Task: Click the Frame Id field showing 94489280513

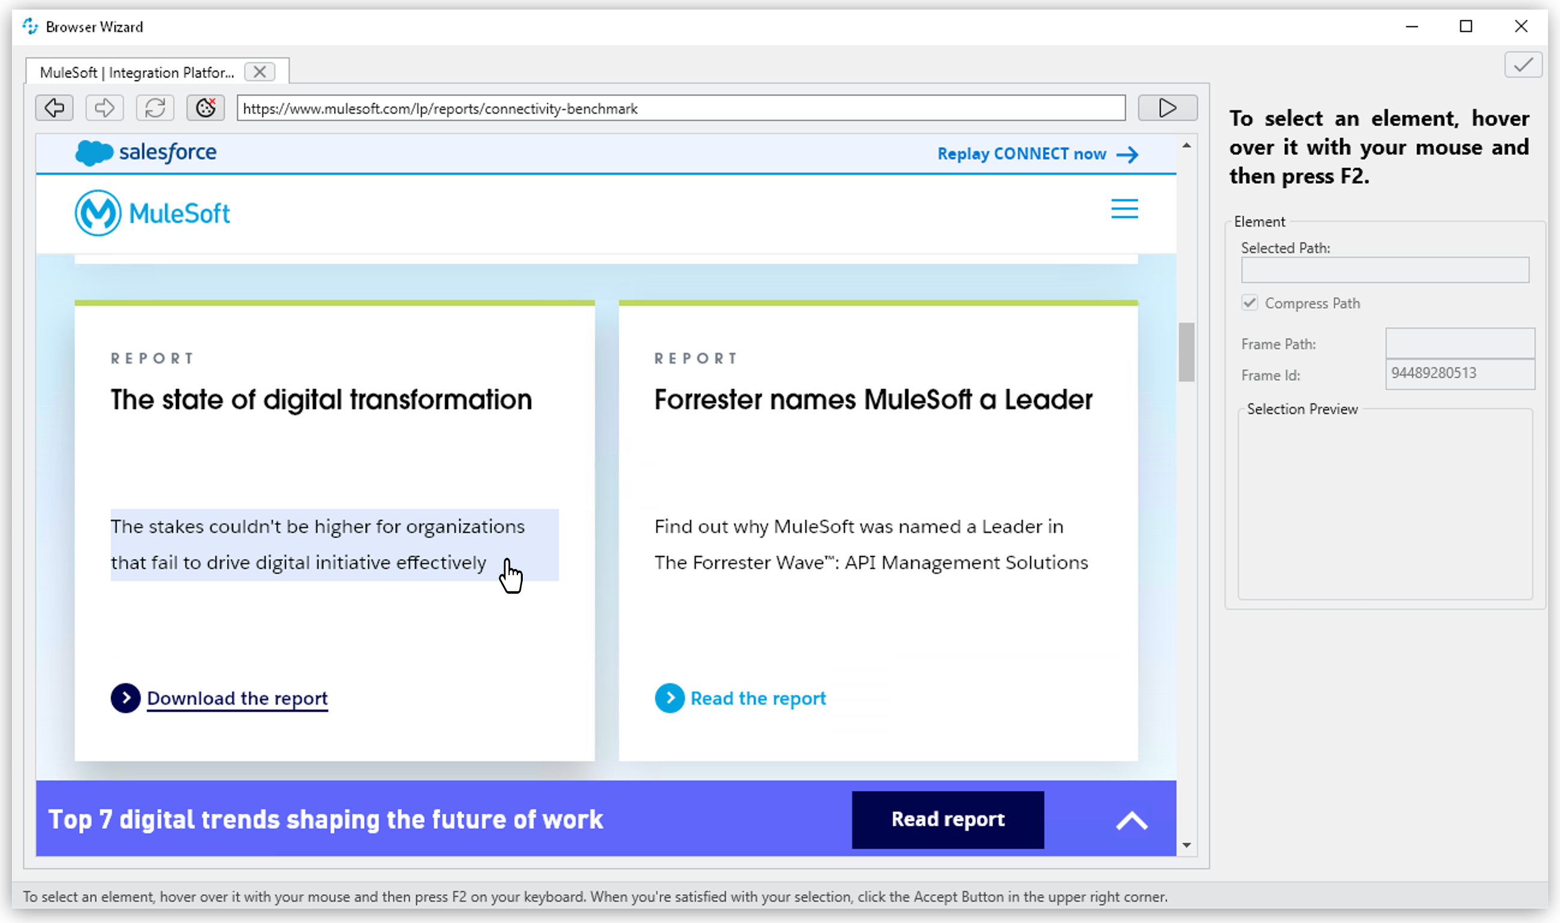Action: click(x=1460, y=374)
